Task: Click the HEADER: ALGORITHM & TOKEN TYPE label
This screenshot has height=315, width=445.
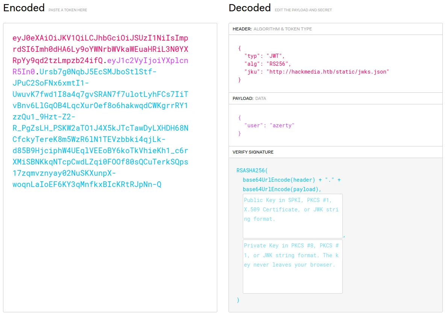Action: (x=272, y=29)
